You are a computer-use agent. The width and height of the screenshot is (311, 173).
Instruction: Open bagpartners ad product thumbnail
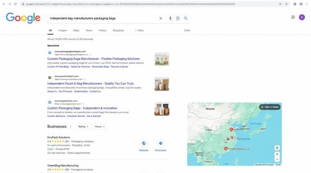[162, 109]
